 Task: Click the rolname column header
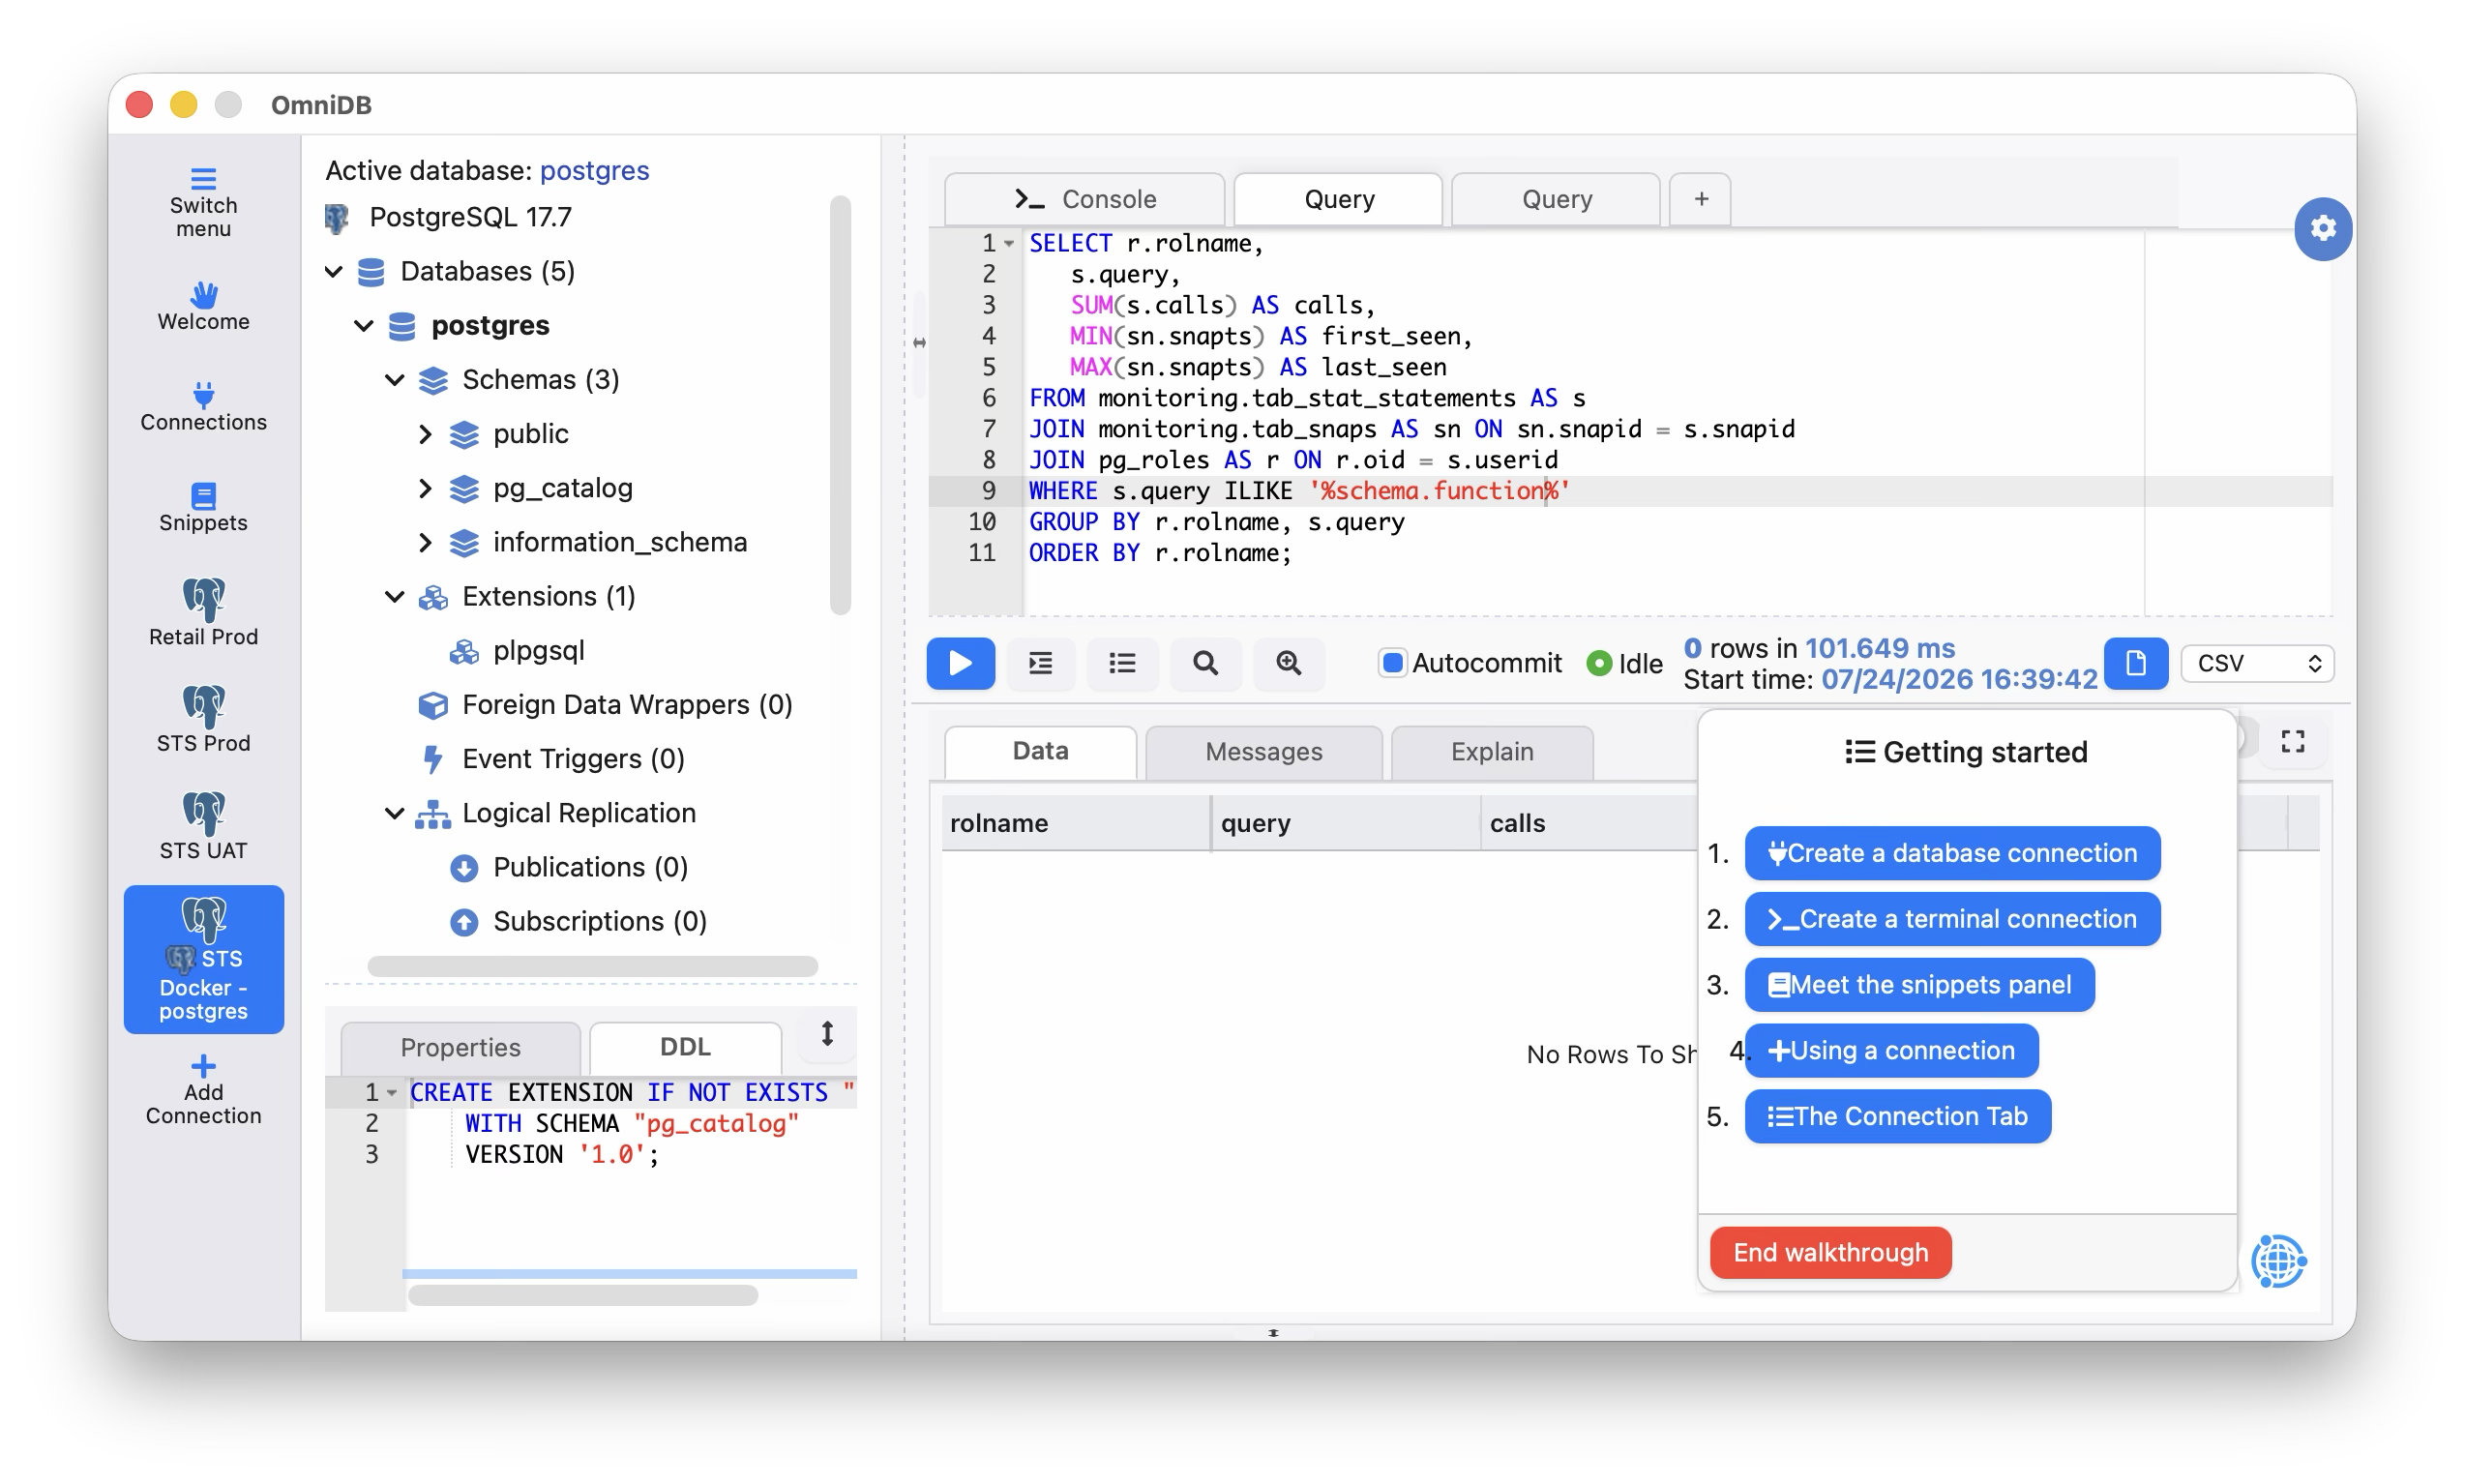click(x=1075, y=823)
